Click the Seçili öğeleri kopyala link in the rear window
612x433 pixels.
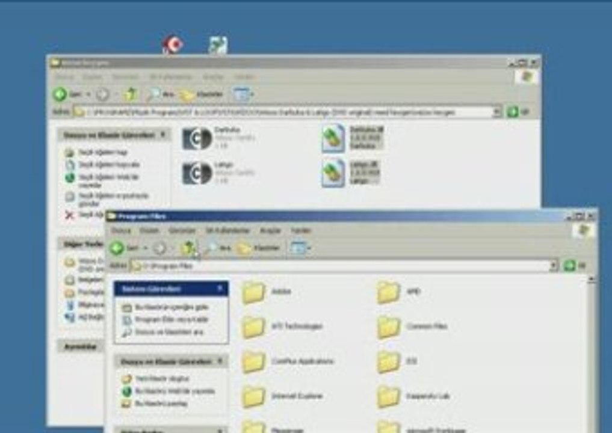[109, 165]
